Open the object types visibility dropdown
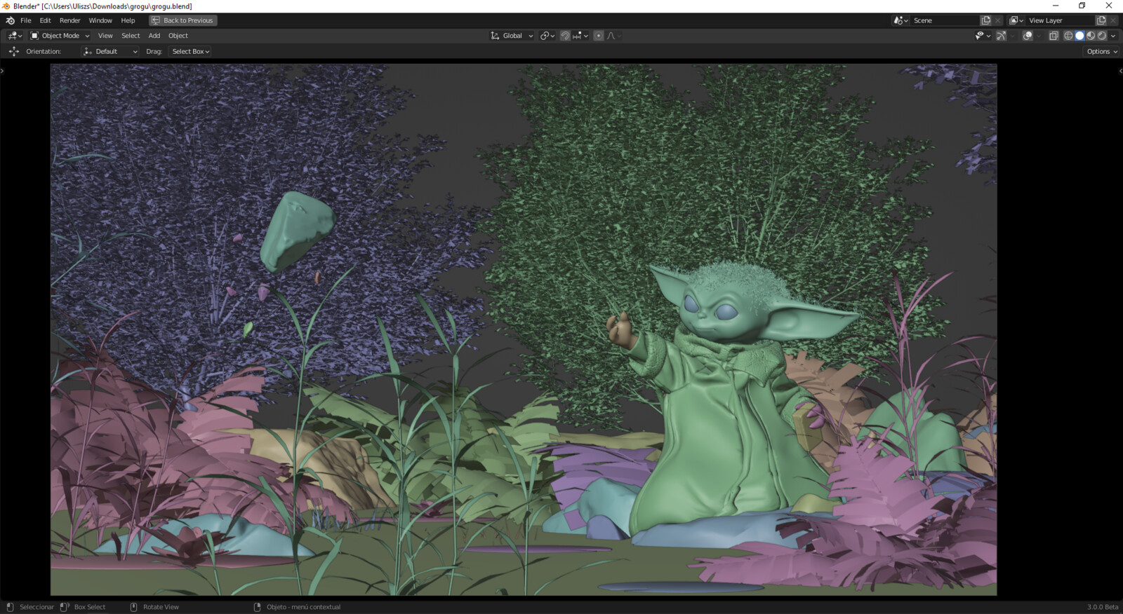The height and width of the screenshot is (614, 1123). 983,36
